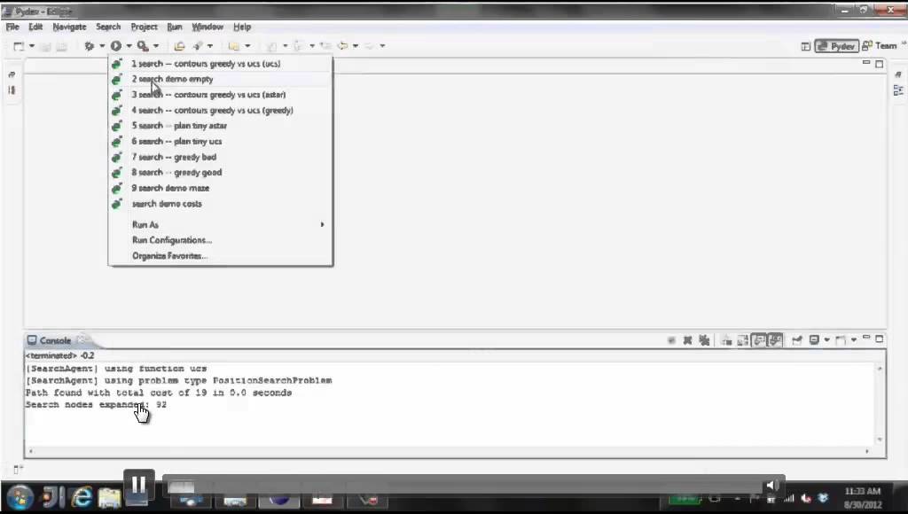The height and width of the screenshot is (514, 908).
Task: Open the Navigate menu
Action: coord(69,27)
